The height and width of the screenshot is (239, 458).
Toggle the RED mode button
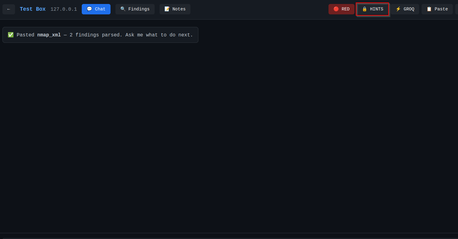[x=341, y=9]
